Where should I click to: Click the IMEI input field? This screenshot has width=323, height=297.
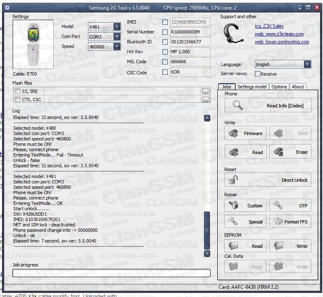click(190, 22)
